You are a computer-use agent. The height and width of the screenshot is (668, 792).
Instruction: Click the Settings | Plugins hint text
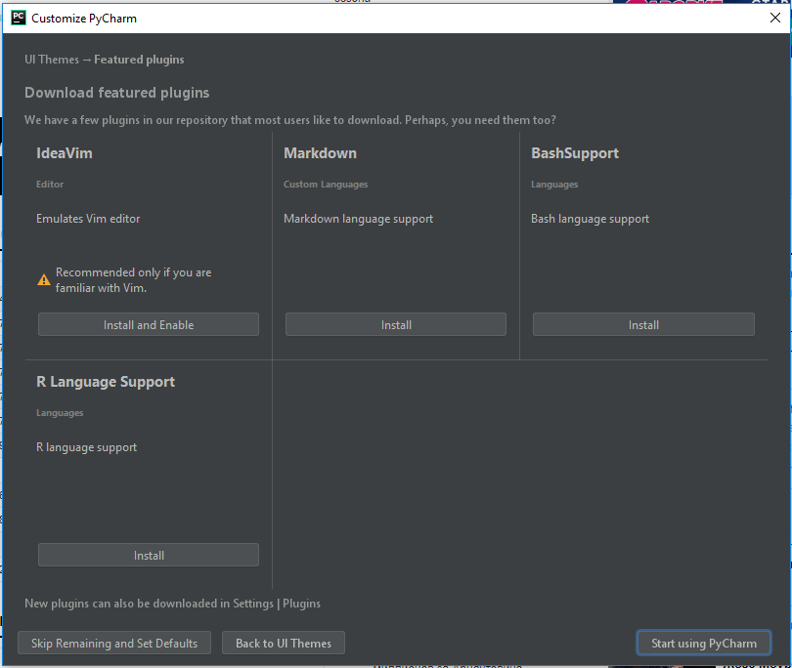tap(277, 604)
